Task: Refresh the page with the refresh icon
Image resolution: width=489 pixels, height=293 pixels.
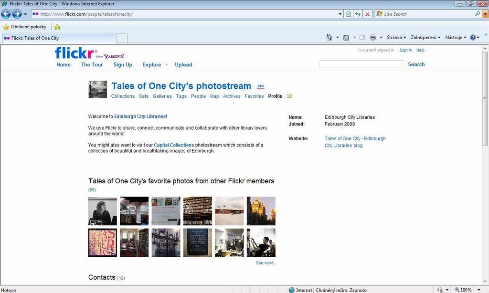Action: pyautogui.click(x=358, y=14)
